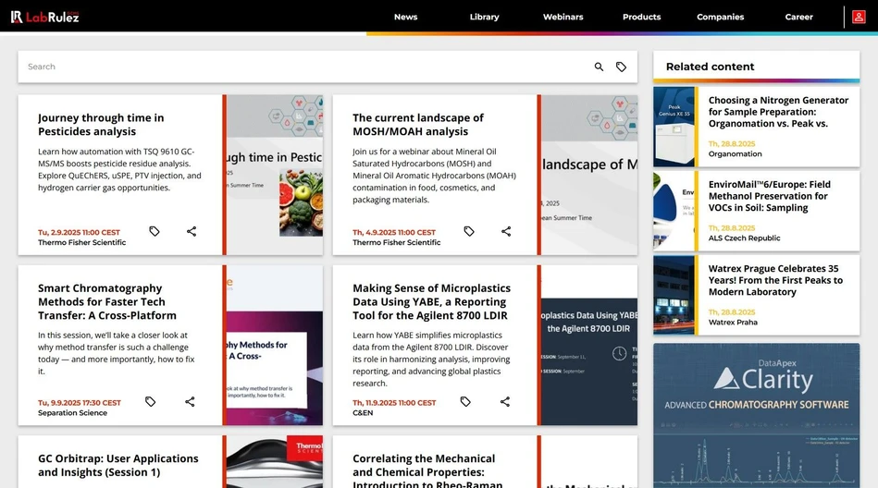Share the Microplastics Data webinar
The image size is (878, 488).
505,401
